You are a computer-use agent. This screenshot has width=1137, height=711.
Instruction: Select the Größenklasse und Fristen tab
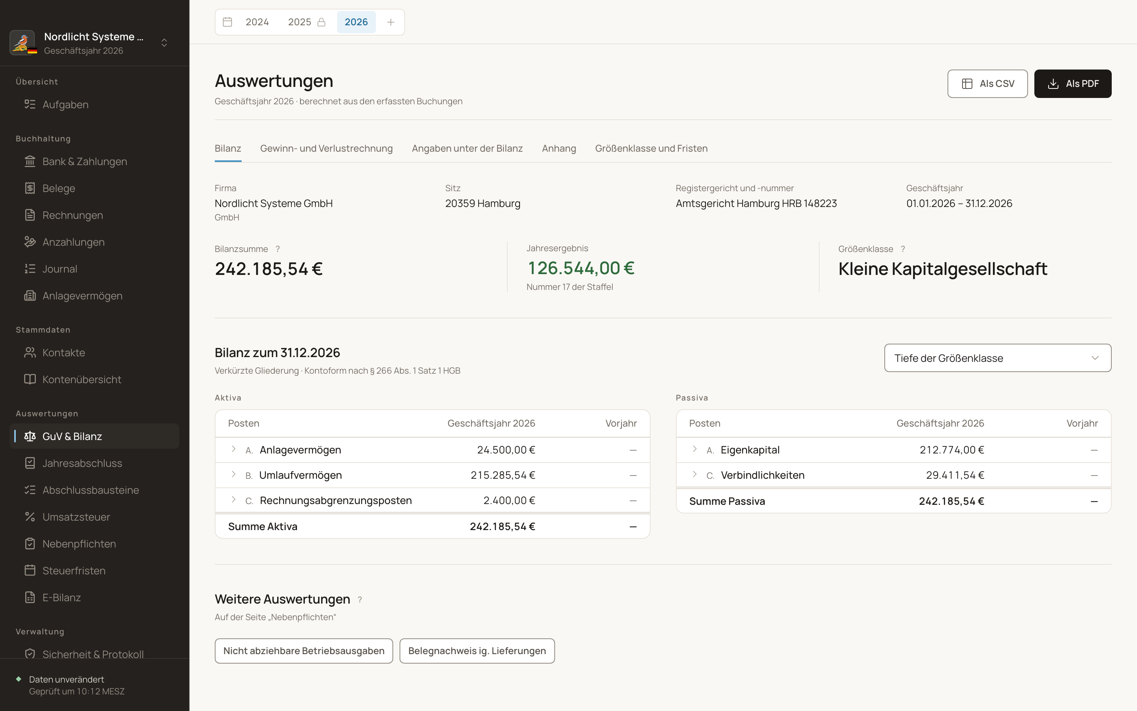point(651,149)
